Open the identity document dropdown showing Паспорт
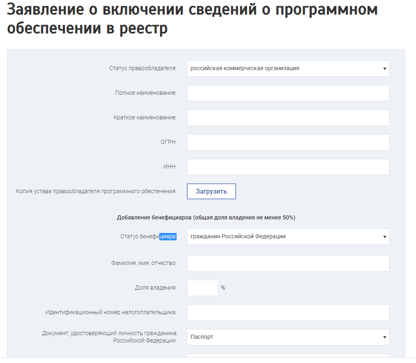416x363 pixels. click(x=288, y=337)
